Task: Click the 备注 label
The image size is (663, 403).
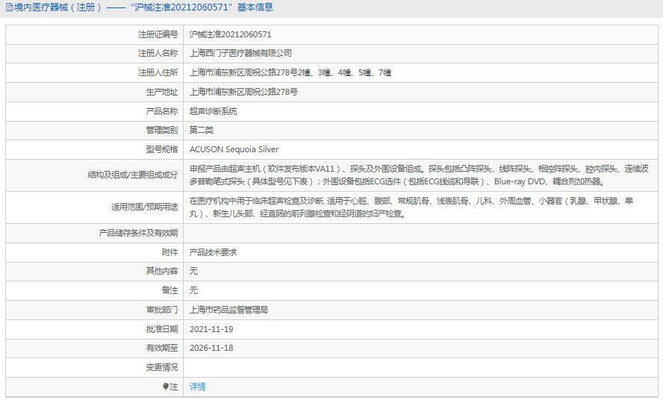Action: coord(169,290)
